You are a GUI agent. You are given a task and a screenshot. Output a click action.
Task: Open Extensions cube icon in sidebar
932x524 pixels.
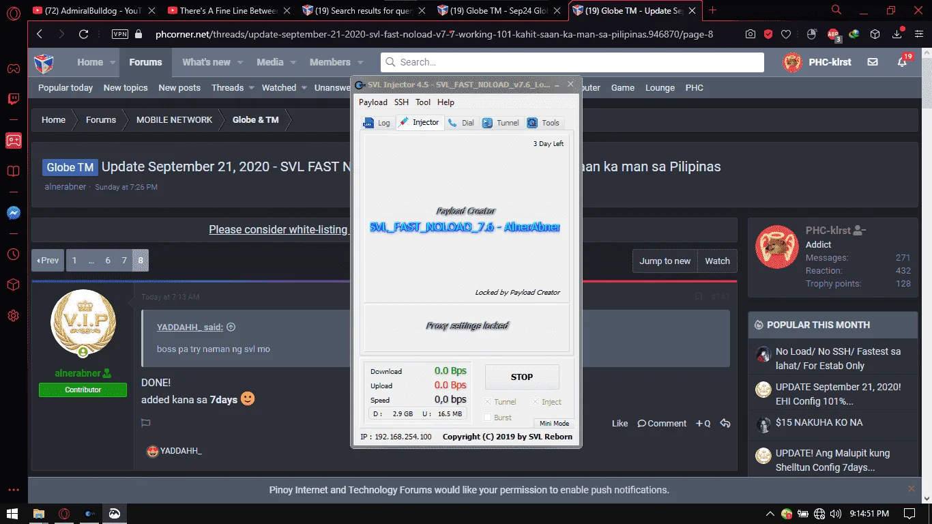point(13,285)
